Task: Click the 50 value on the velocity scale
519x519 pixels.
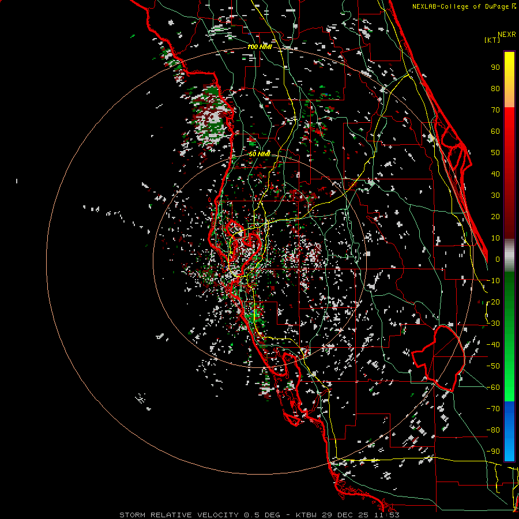Action: coord(495,153)
